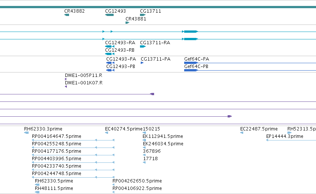316x194 pixels.
Task: Select the CG13711 gene arrow glyph
Action: click(143, 15)
